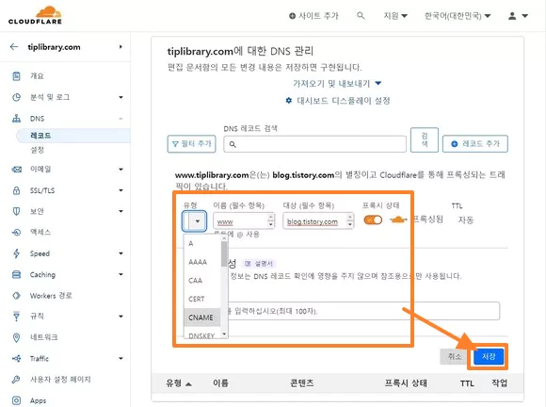Click the orange cloud proxied icon

tap(398, 220)
